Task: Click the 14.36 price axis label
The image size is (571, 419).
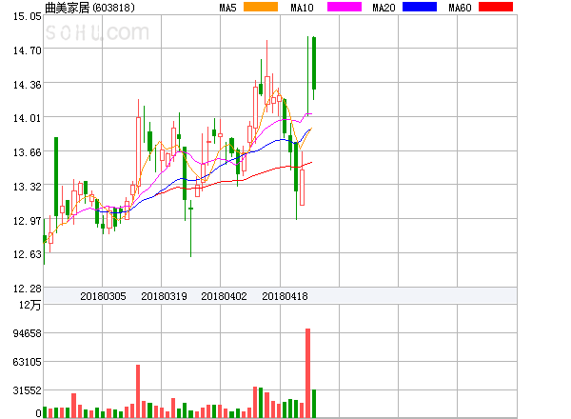Action: 28,85
